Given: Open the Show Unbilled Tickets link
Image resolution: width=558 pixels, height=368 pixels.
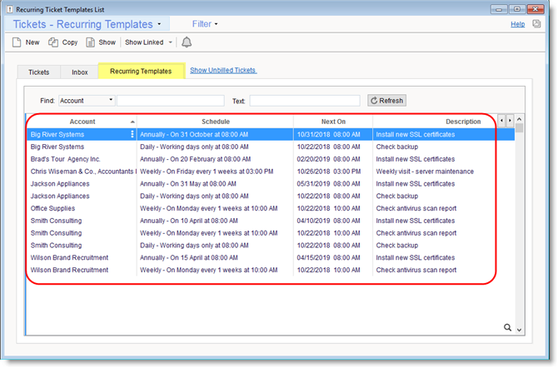Looking at the screenshot, I should tap(223, 70).
